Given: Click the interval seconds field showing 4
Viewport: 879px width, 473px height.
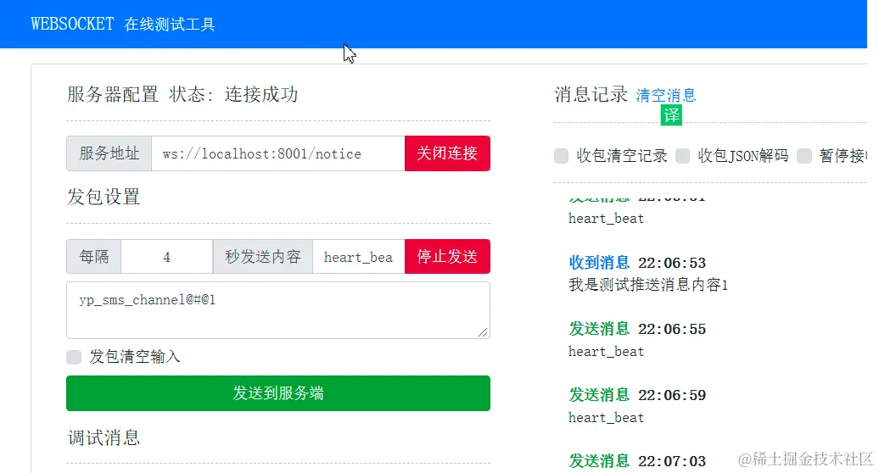Looking at the screenshot, I should coord(166,256).
